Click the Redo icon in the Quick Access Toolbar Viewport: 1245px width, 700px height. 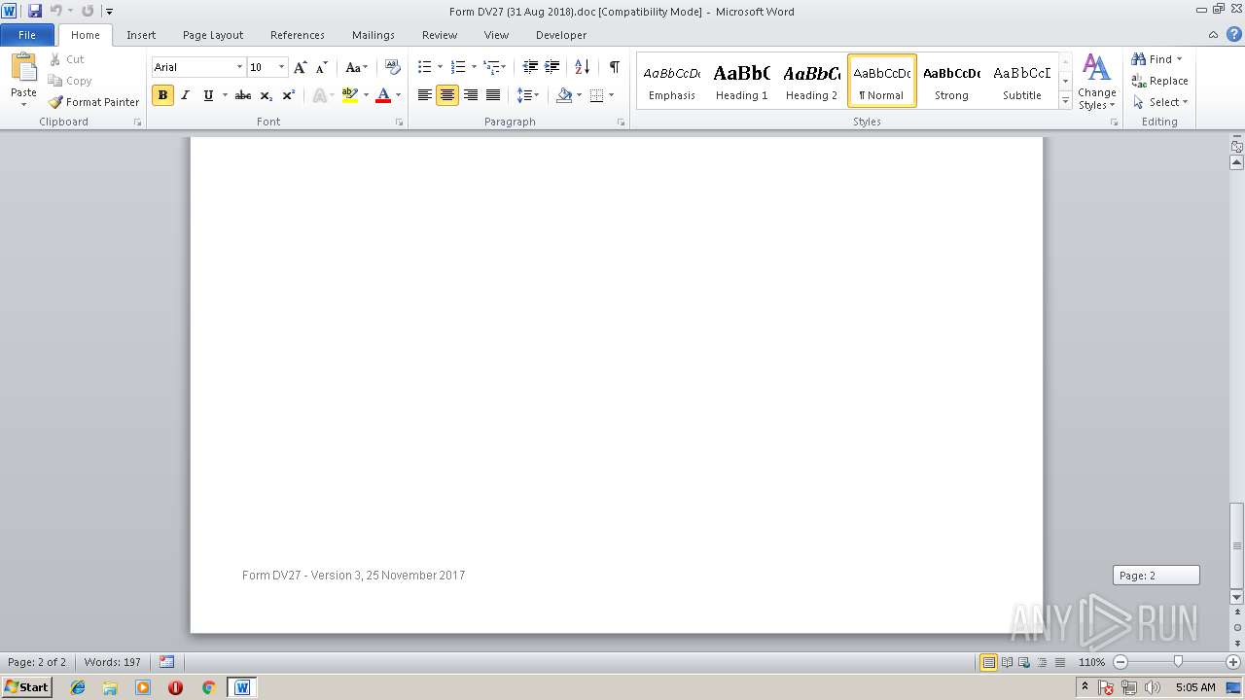pyautogui.click(x=88, y=11)
